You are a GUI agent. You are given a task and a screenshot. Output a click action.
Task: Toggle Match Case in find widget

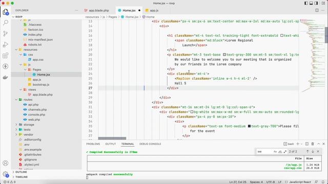click(275, 152)
